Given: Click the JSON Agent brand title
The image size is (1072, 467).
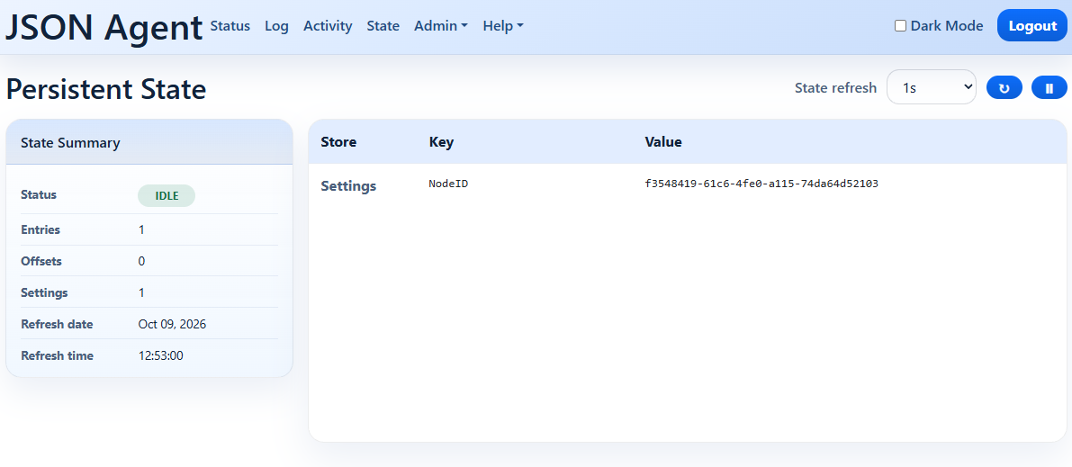Looking at the screenshot, I should [104, 27].
